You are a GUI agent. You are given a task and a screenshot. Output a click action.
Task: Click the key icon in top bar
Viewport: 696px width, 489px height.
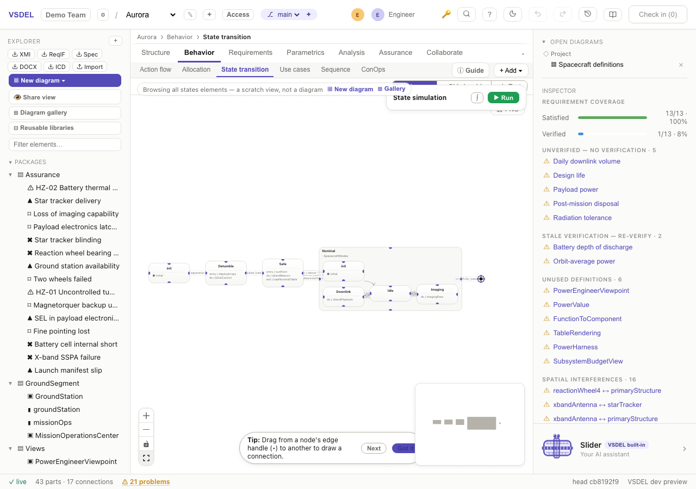pos(446,15)
